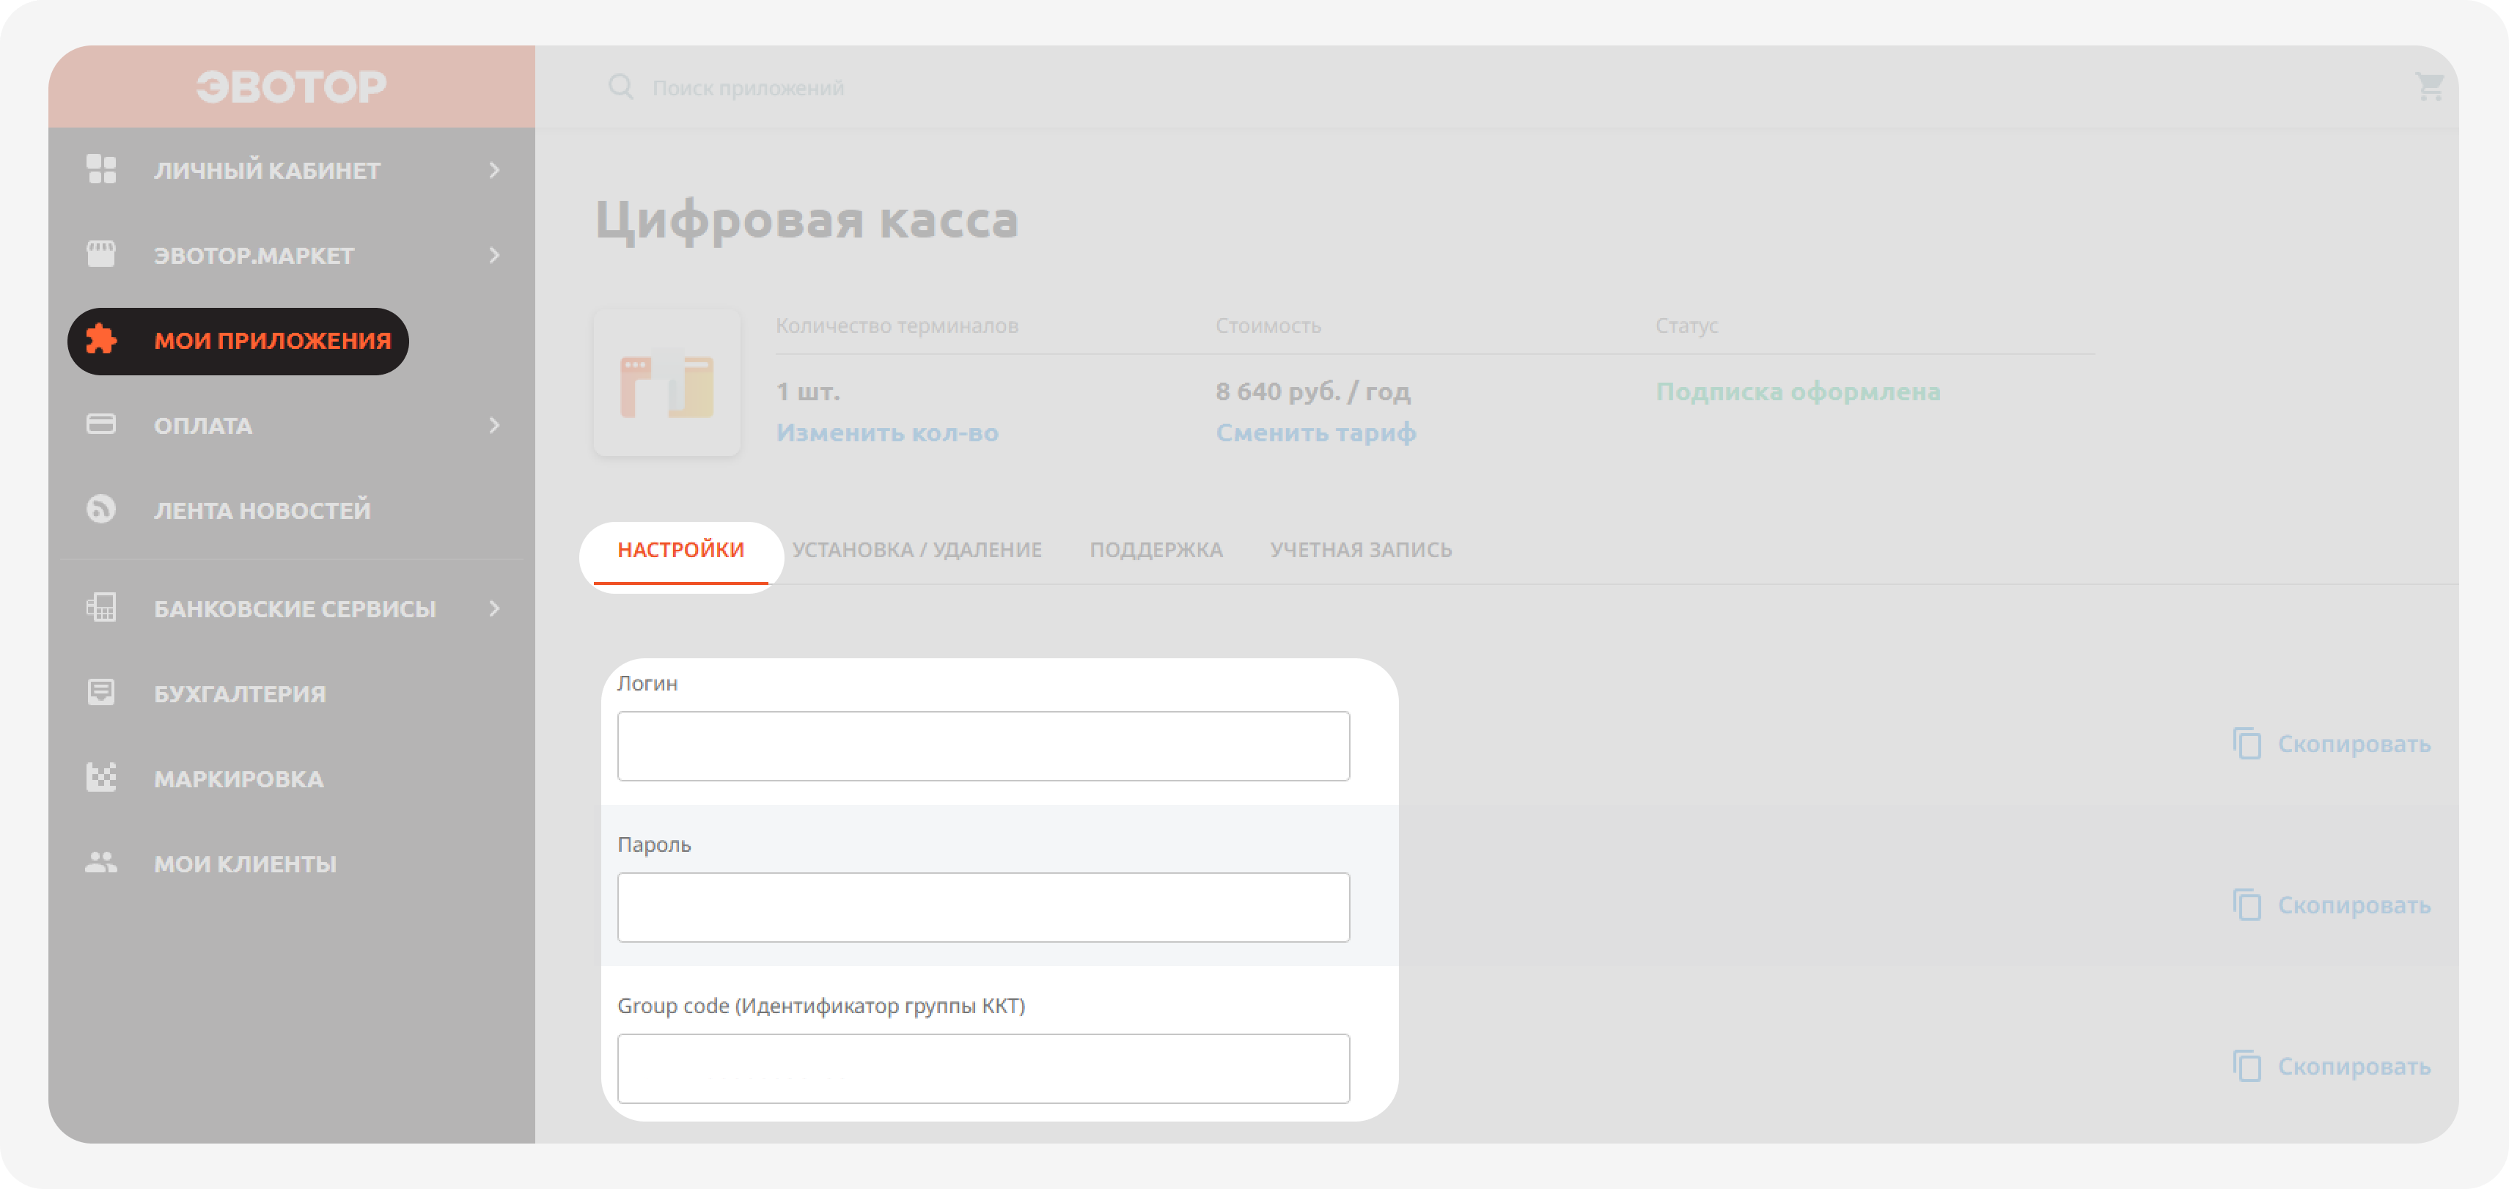Open the Учетная запись tab

point(1361,549)
